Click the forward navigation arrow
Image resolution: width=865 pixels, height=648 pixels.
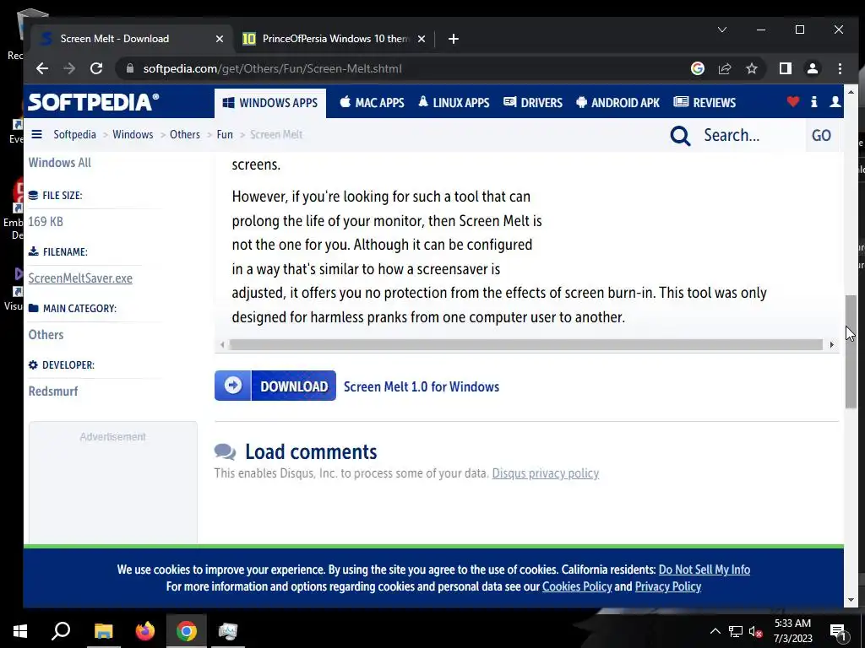click(x=69, y=68)
